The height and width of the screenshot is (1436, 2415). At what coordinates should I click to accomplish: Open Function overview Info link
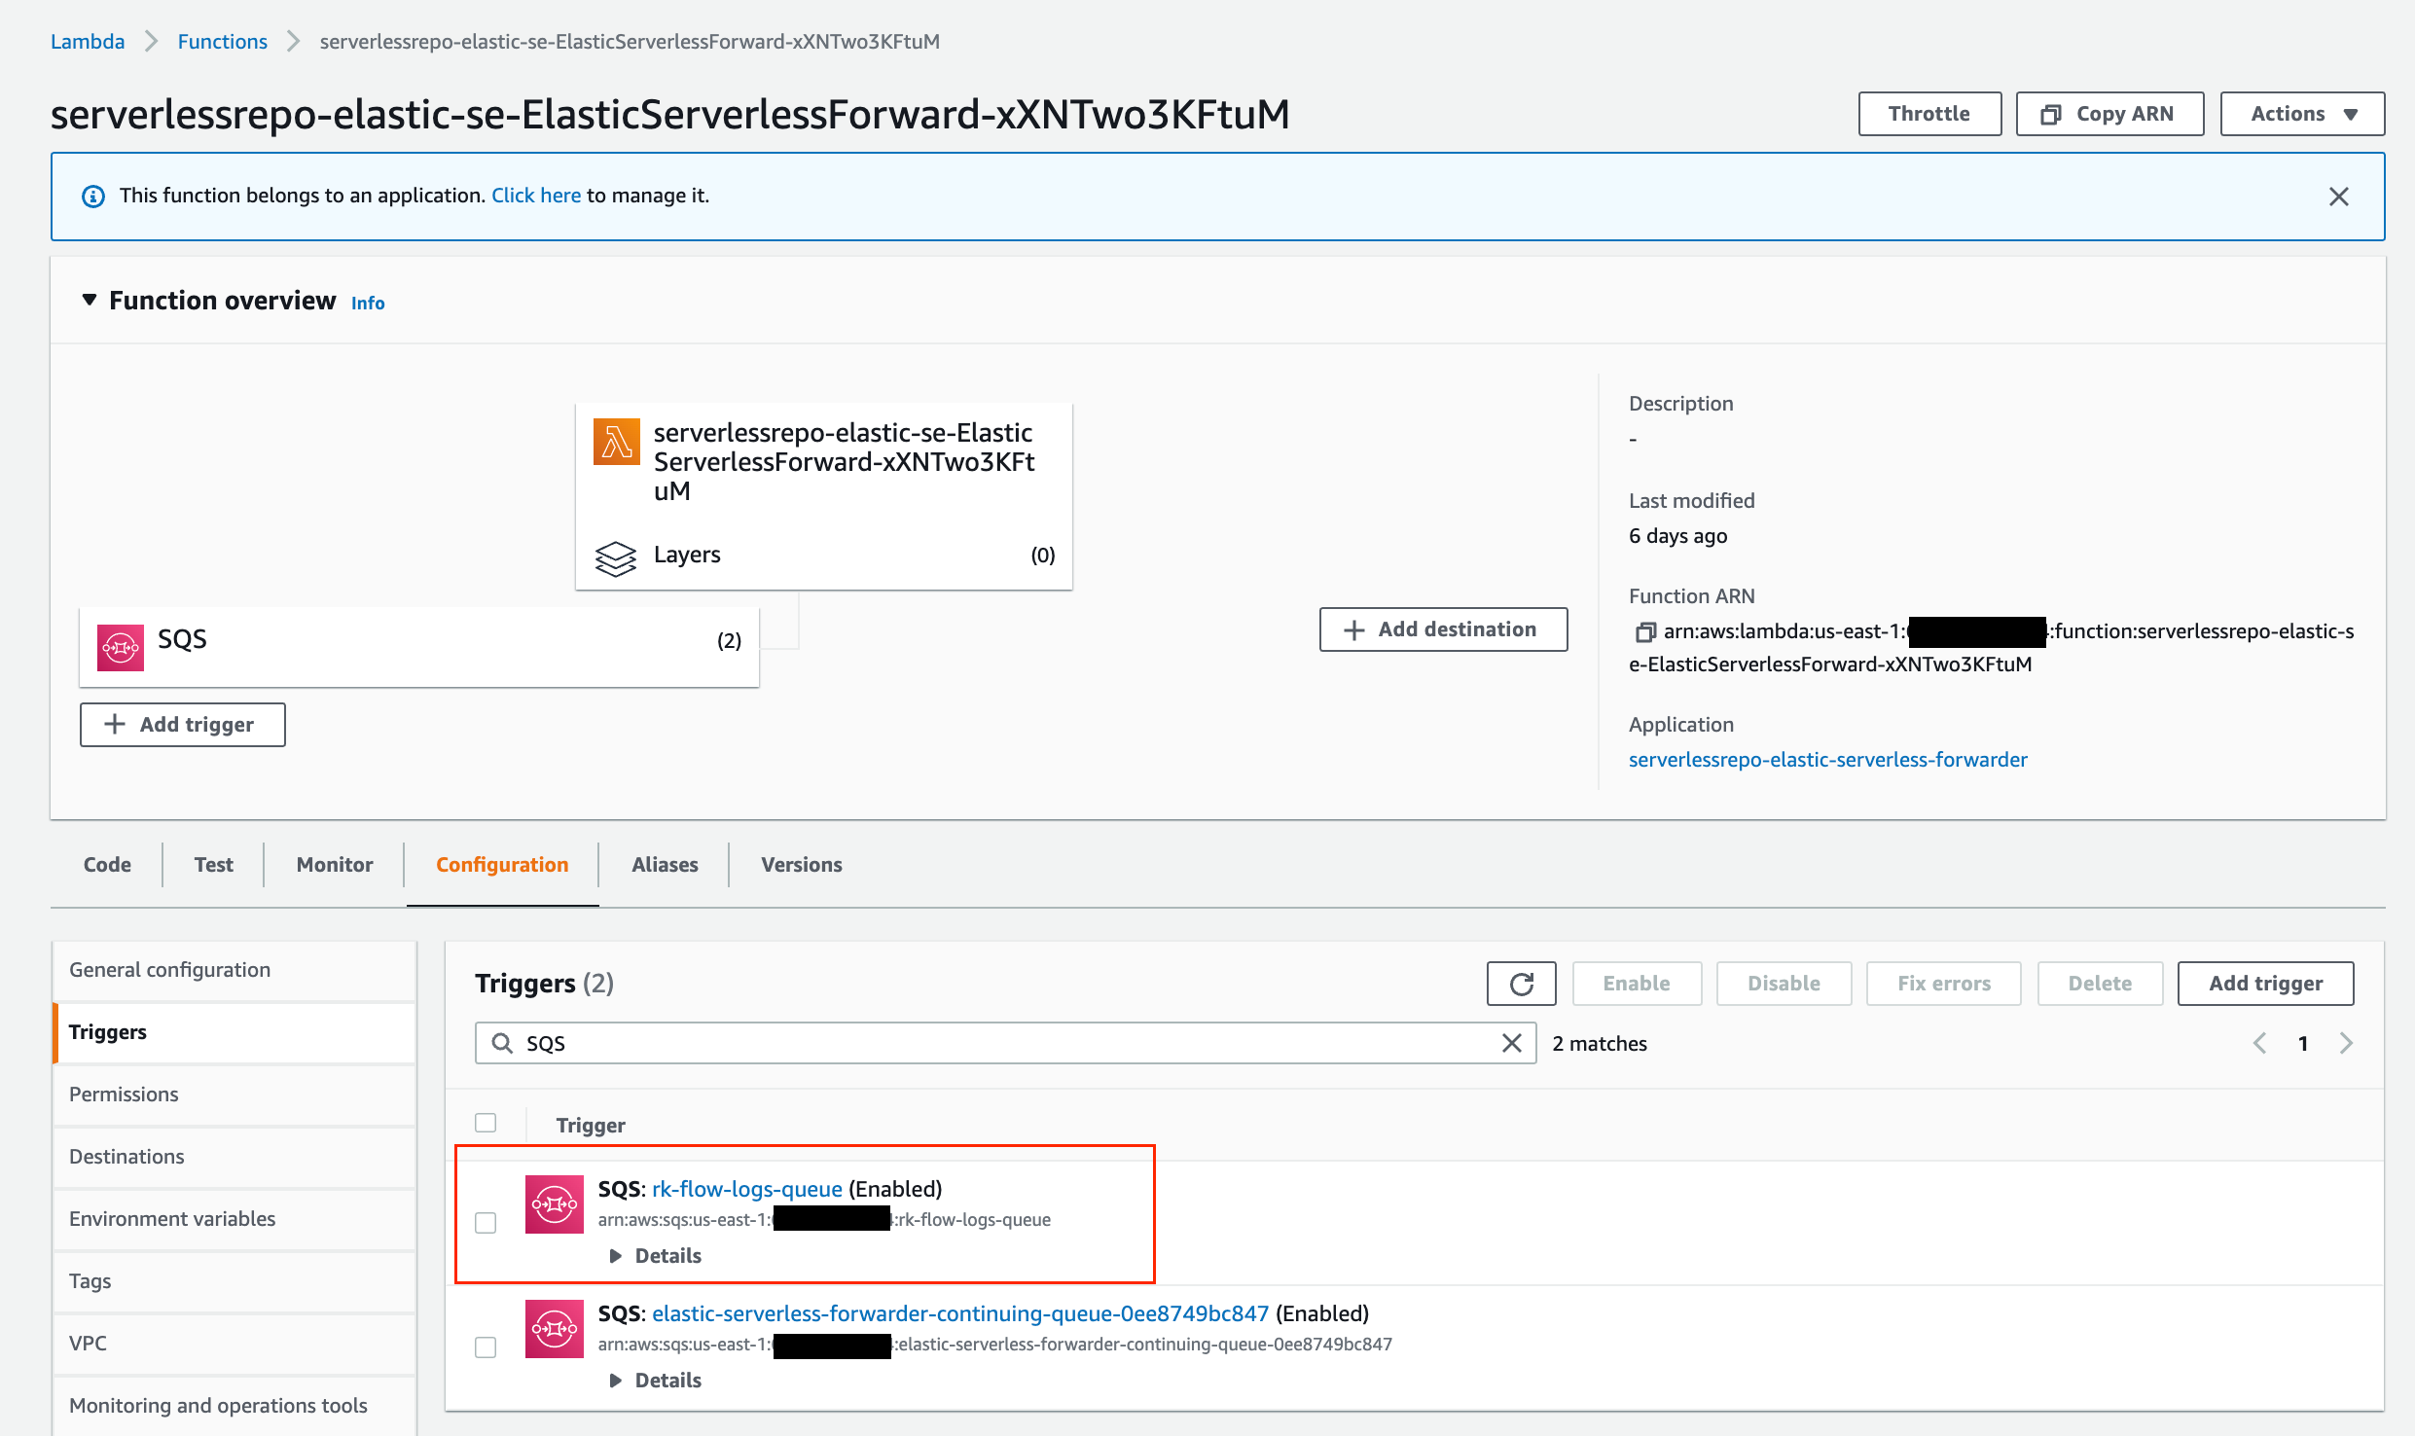pos(368,304)
